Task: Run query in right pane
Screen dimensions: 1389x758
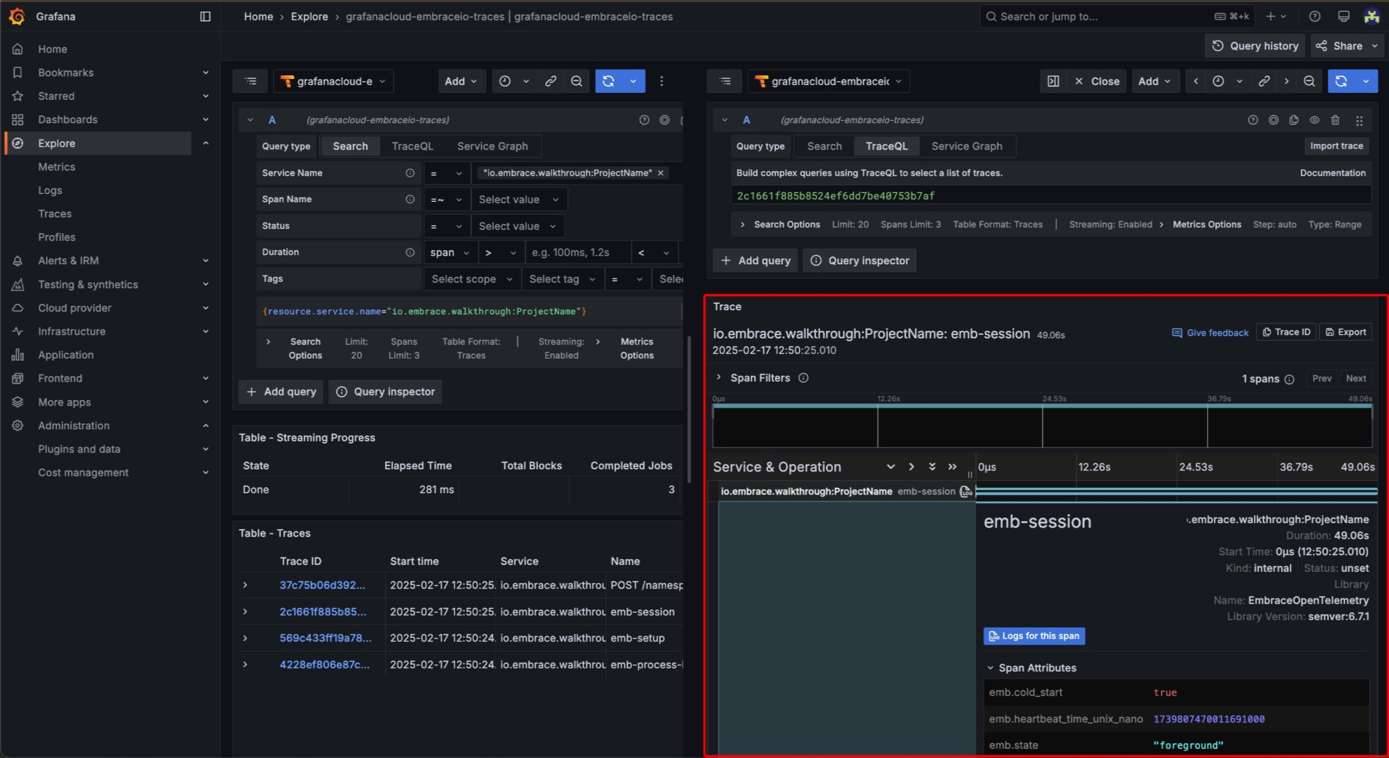Action: click(1341, 81)
